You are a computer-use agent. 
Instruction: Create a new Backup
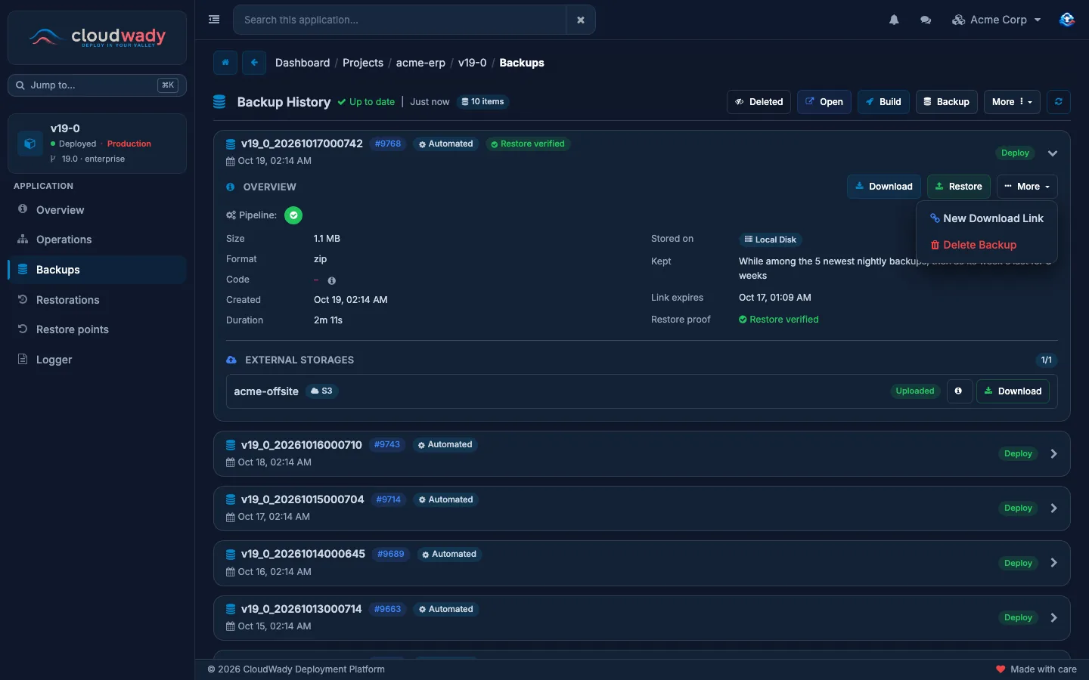tap(946, 102)
